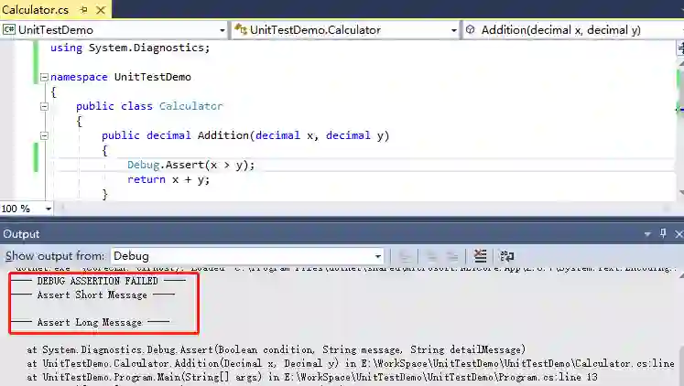The width and height of the screenshot is (684, 386).
Task: Collapse the namespace UnitTestDemo block
Action: coord(44,77)
